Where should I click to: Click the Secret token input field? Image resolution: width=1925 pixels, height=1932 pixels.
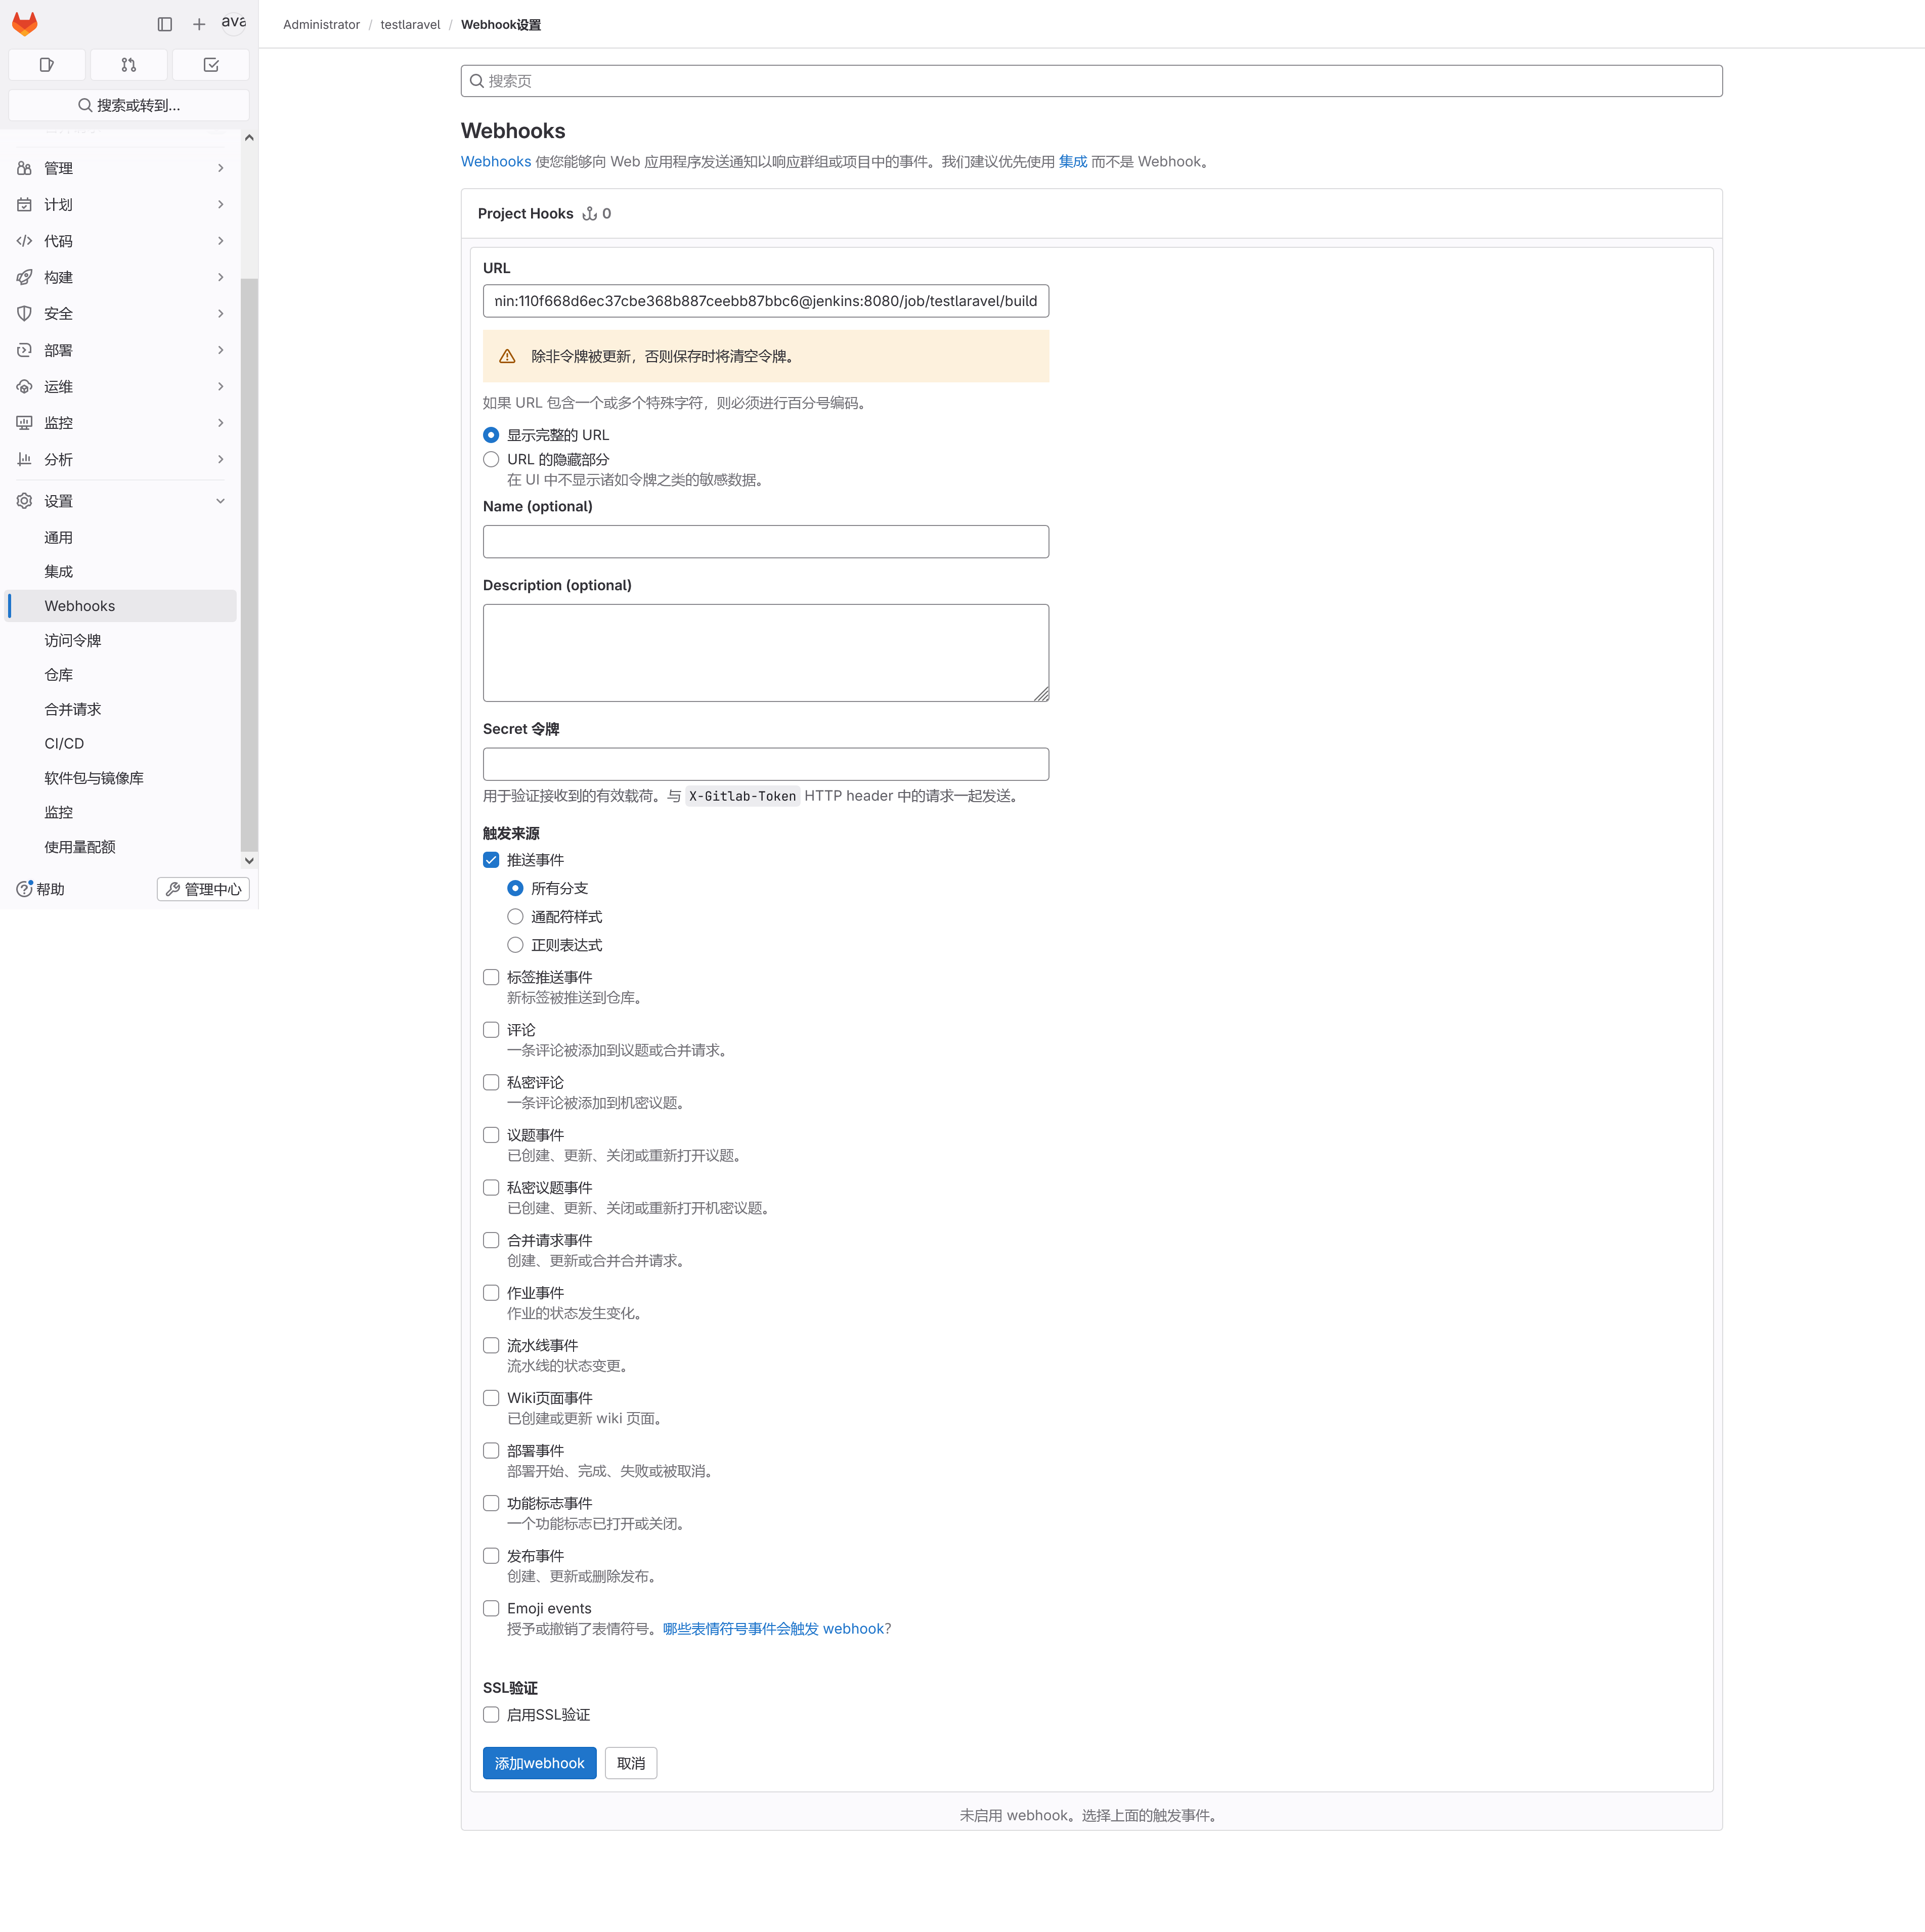click(x=765, y=764)
